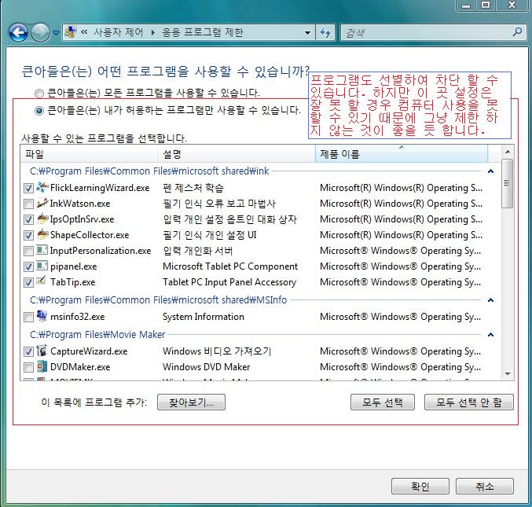Screen dimensions: 532x507
Task: Click the InkWatson.exe file icon
Action: pos(42,203)
